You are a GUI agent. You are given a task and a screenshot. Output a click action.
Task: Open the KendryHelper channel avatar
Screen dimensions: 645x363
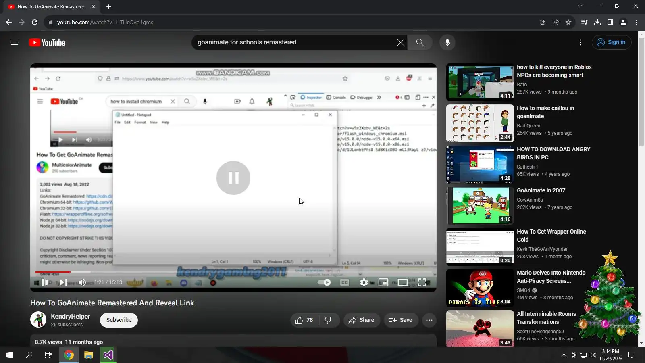coord(38,320)
